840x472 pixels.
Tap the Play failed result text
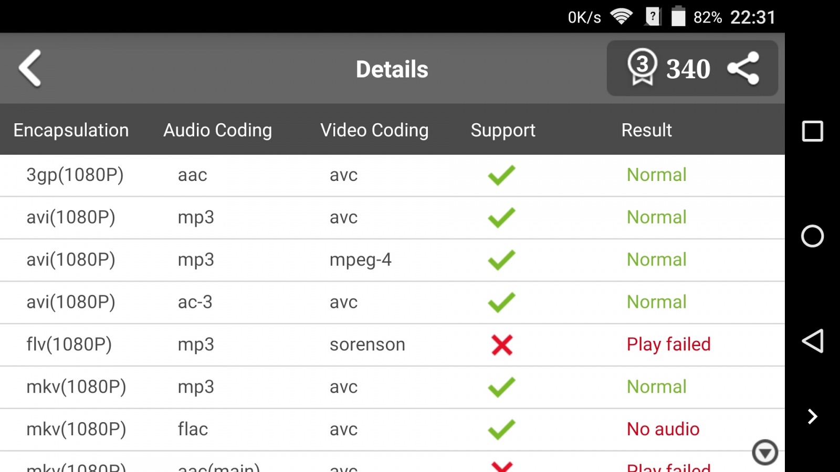(x=668, y=345)
